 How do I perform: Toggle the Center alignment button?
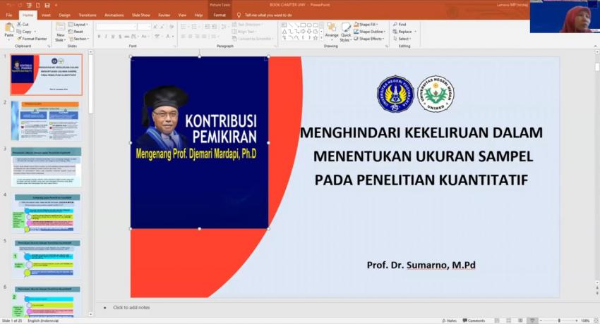190,36
